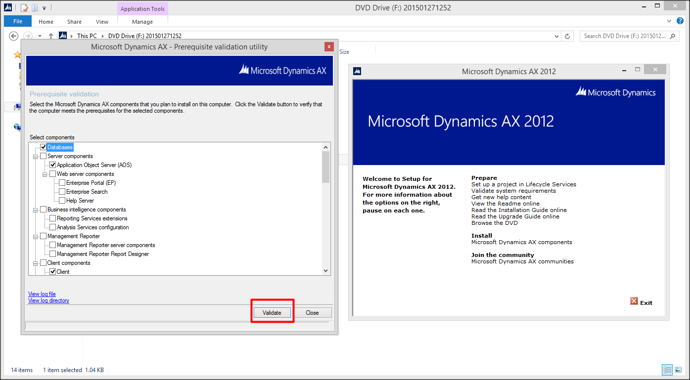This screenshot has width=690, height=380.
Task: Click Read the Installation Guide online
Action: pyautogui.click(x=519, y=210)
